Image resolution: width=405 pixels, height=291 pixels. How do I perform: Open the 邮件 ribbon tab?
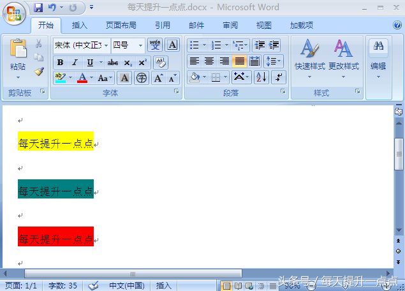coord(196,26)
